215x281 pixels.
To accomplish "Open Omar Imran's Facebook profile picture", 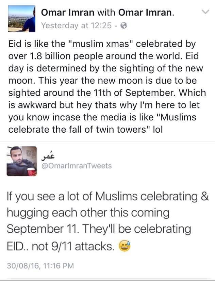I will pos(21,18).
